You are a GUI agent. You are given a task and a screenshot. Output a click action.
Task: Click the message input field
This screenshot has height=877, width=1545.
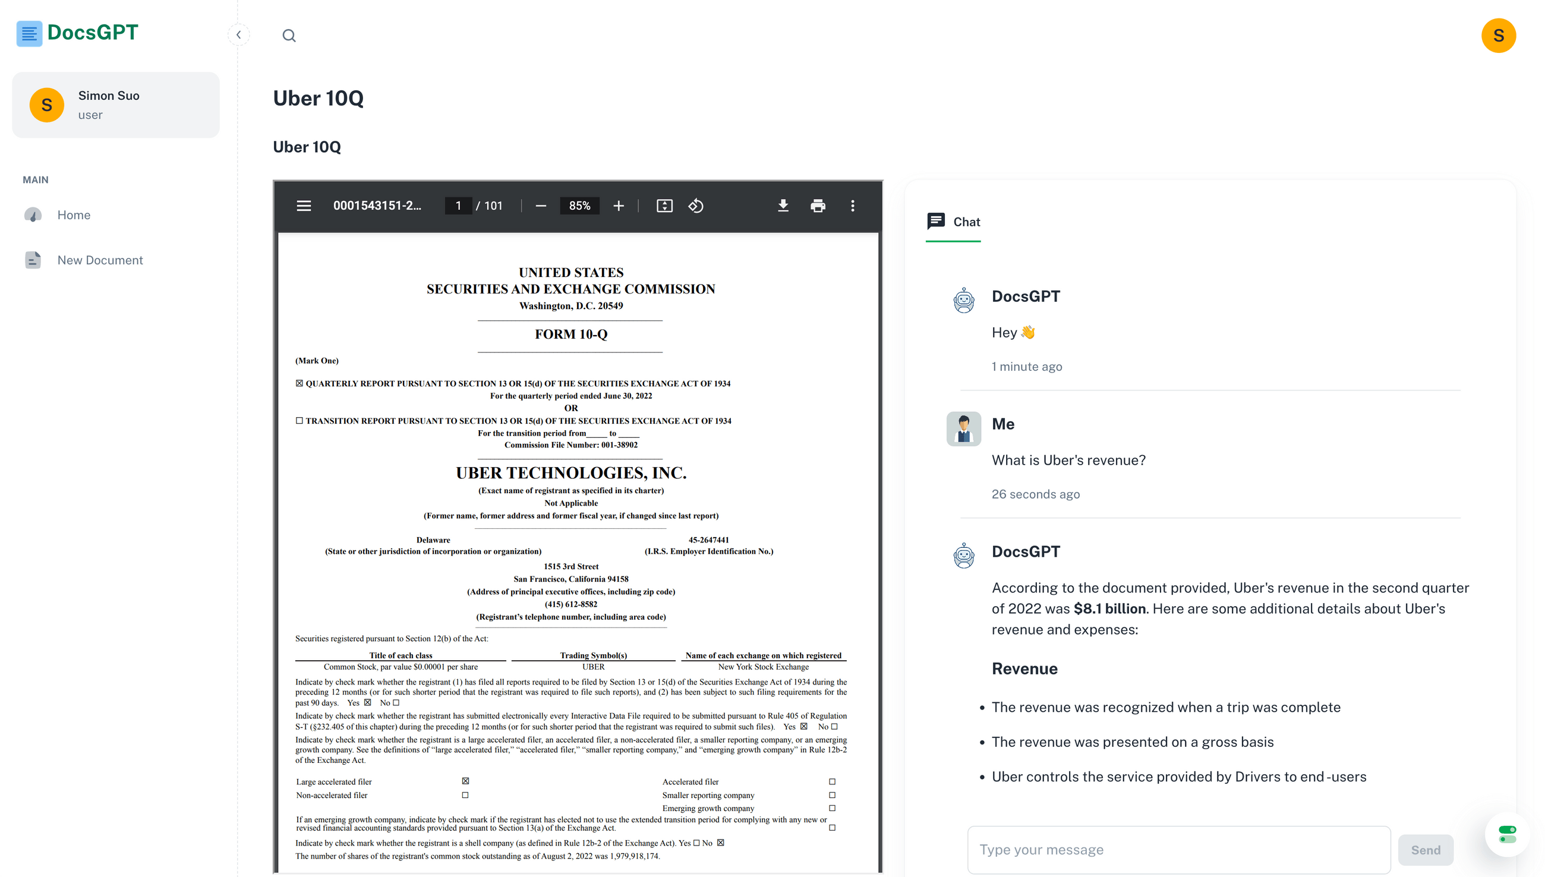pyautogui.click(x=1178, y=849)
